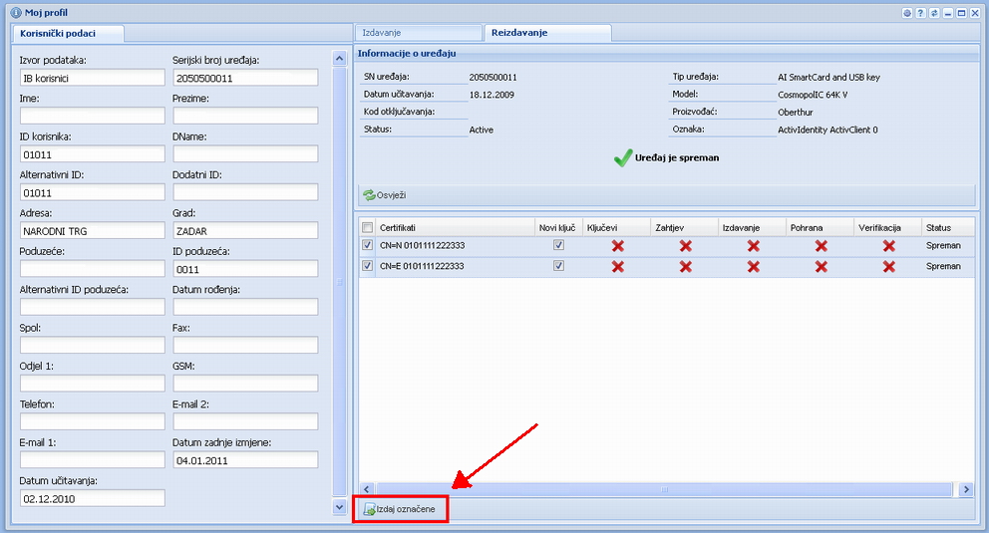Toggle Novi ključ checkbox for CN=E row
The height and width of the screenshot is (533, 989).
point(558,266)
